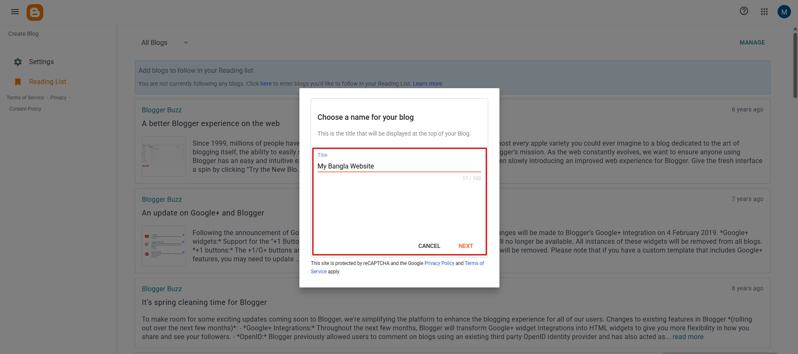Select the Reading List menu item
Viewport: 798px width, 354px height.
[x=47, y=82]
